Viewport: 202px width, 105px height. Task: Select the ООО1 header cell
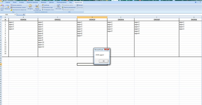click(x=23, y=20)
